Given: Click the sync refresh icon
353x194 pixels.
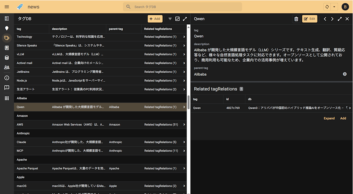Looking at the screenshot, I should click(327, 7).
